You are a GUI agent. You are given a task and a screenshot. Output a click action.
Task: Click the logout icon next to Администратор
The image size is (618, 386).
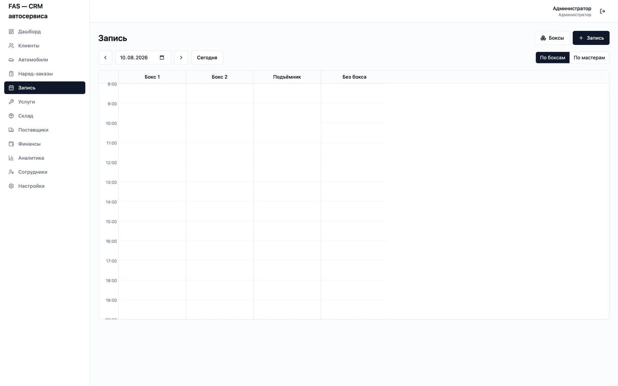tap(603, 11)
